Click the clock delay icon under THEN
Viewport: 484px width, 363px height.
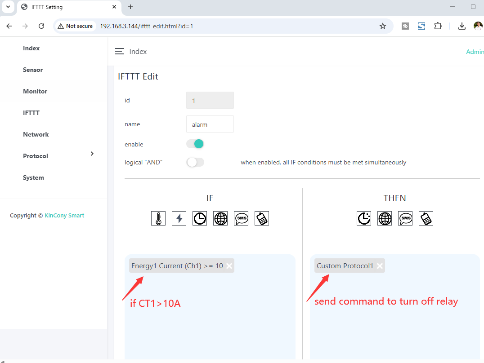click(364, 218)
